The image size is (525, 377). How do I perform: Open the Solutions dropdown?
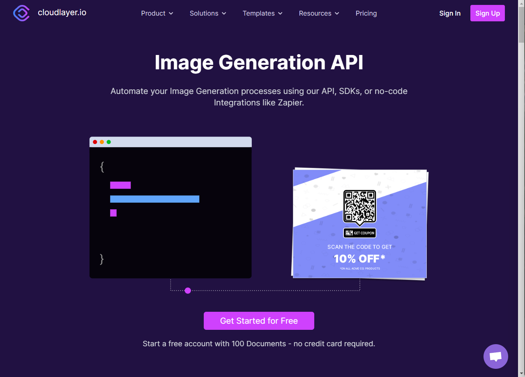coord(207,13)
